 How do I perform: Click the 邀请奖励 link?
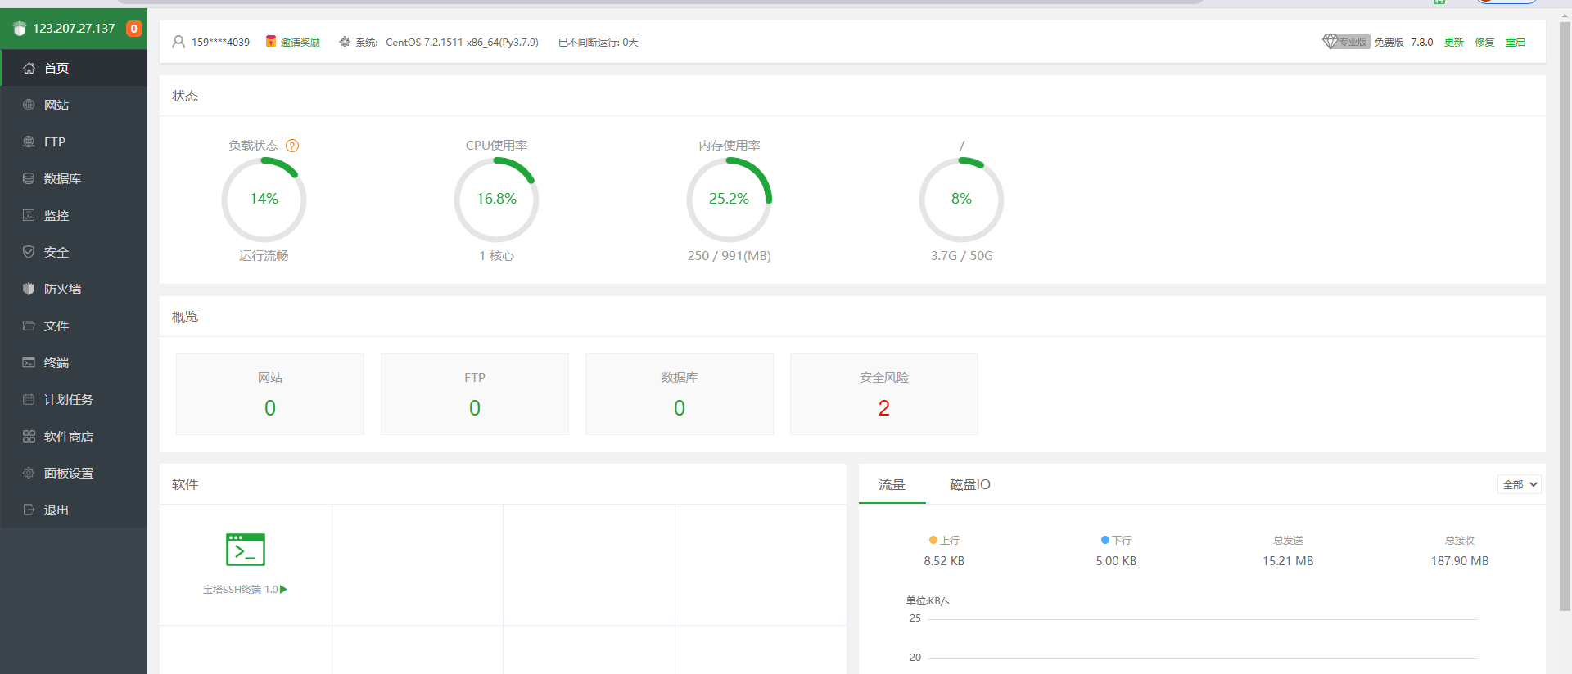tap(300, 42)
